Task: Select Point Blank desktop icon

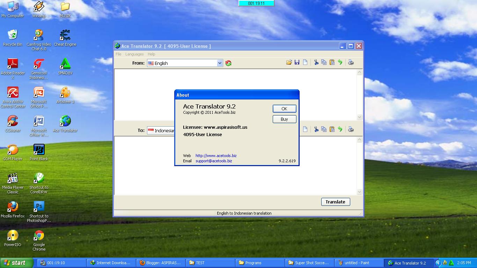Action: [x=39, y=152]
